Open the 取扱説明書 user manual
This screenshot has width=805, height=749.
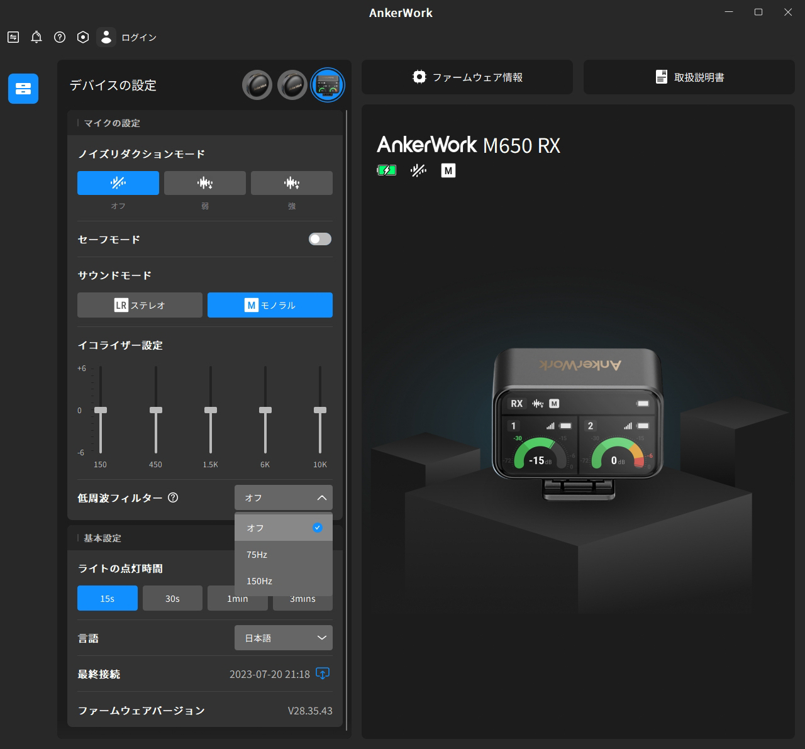689,77
